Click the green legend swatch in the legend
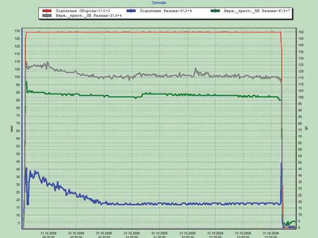 [x=215, y=11]
